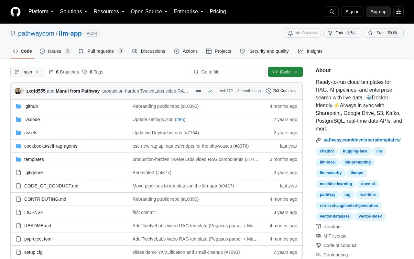The width and height of the screenshot is (414, 259).
Task: Open the search magnifier icon
Action: pos(332,12)
